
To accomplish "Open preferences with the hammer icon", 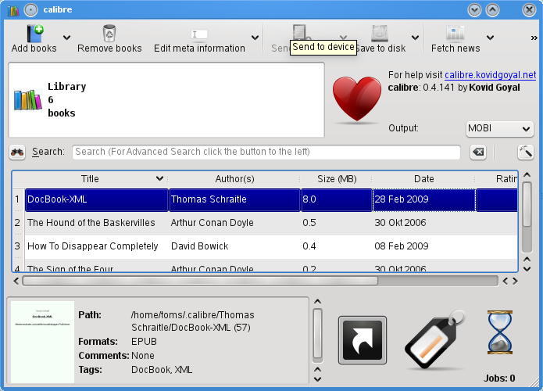I will click(x=525, y=152).
